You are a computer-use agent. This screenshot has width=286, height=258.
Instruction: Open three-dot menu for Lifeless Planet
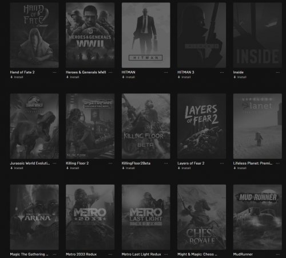pos(277,163)
